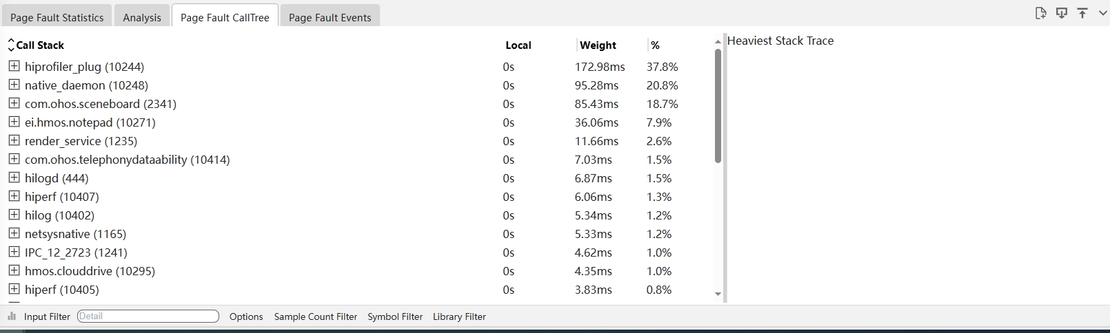Image resolution: width=1110 pixels, height=333 pixels.
Task: Click the download-to-tray icon in the top right
Action: click(1062, 13)
